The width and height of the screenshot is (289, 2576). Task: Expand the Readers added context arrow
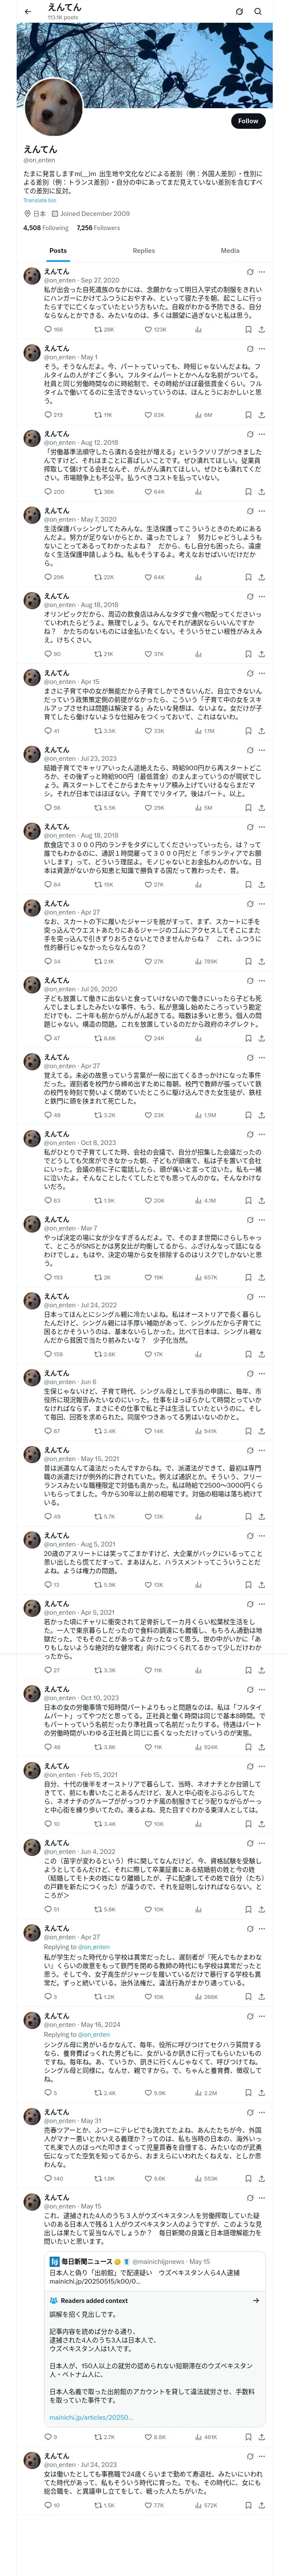click(256, 2300)
